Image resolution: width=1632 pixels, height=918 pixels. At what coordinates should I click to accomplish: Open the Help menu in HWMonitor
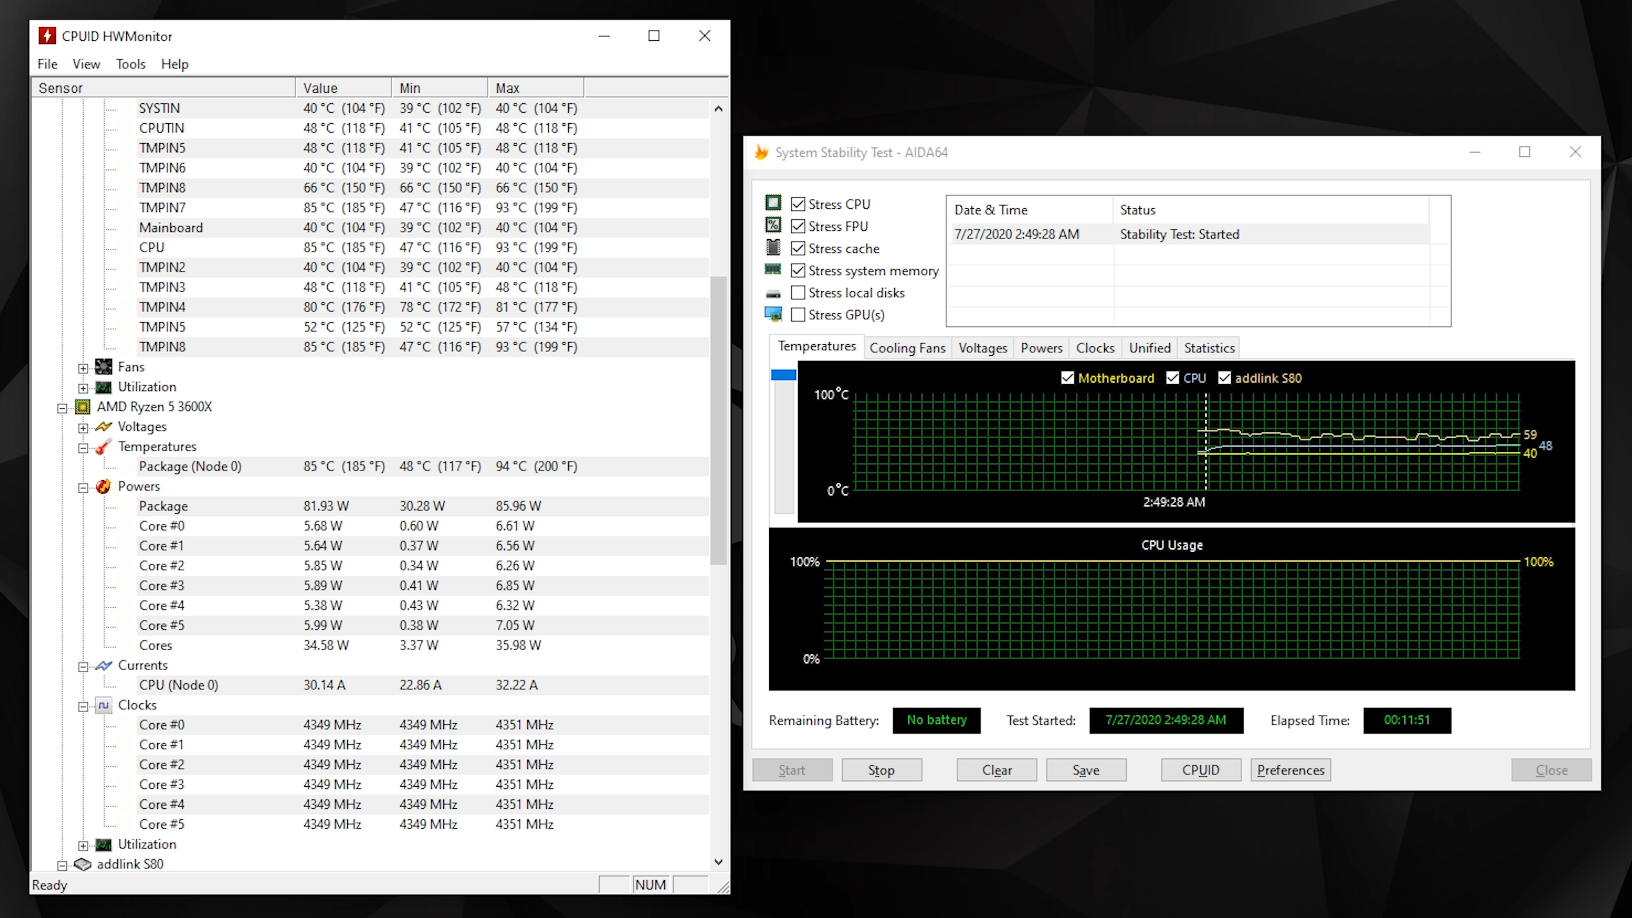[175, 64]
